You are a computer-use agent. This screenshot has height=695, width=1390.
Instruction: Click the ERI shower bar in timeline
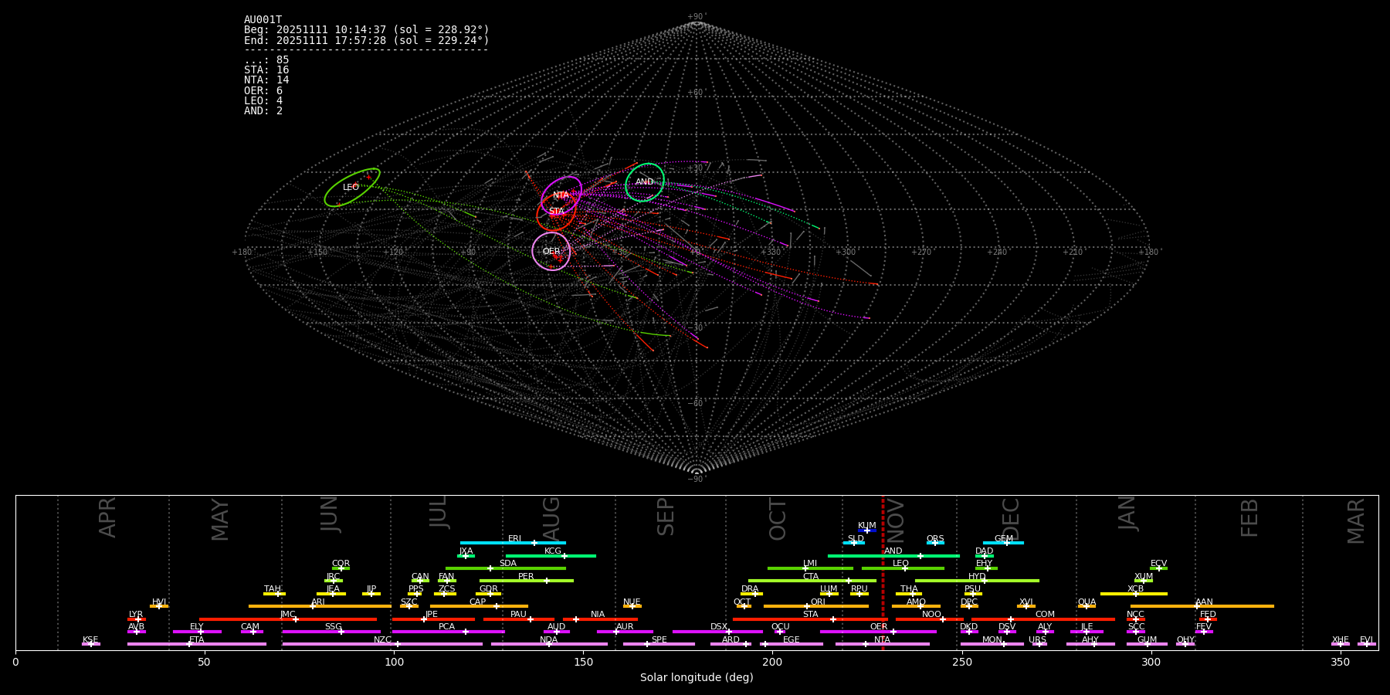513,543
